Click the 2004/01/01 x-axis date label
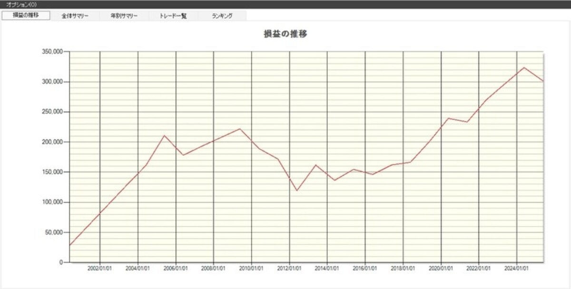This screenshot has width=571, height=289. tap(138, 269)
